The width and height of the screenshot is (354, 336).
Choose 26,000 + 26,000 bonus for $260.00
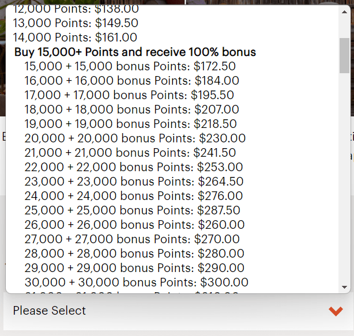coord(134,225)
